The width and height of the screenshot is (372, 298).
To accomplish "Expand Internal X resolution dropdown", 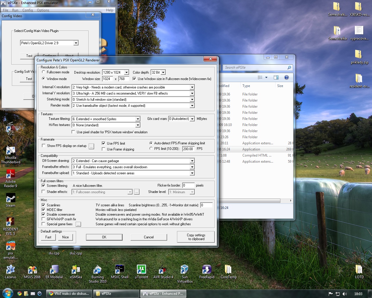I will 192,87.
